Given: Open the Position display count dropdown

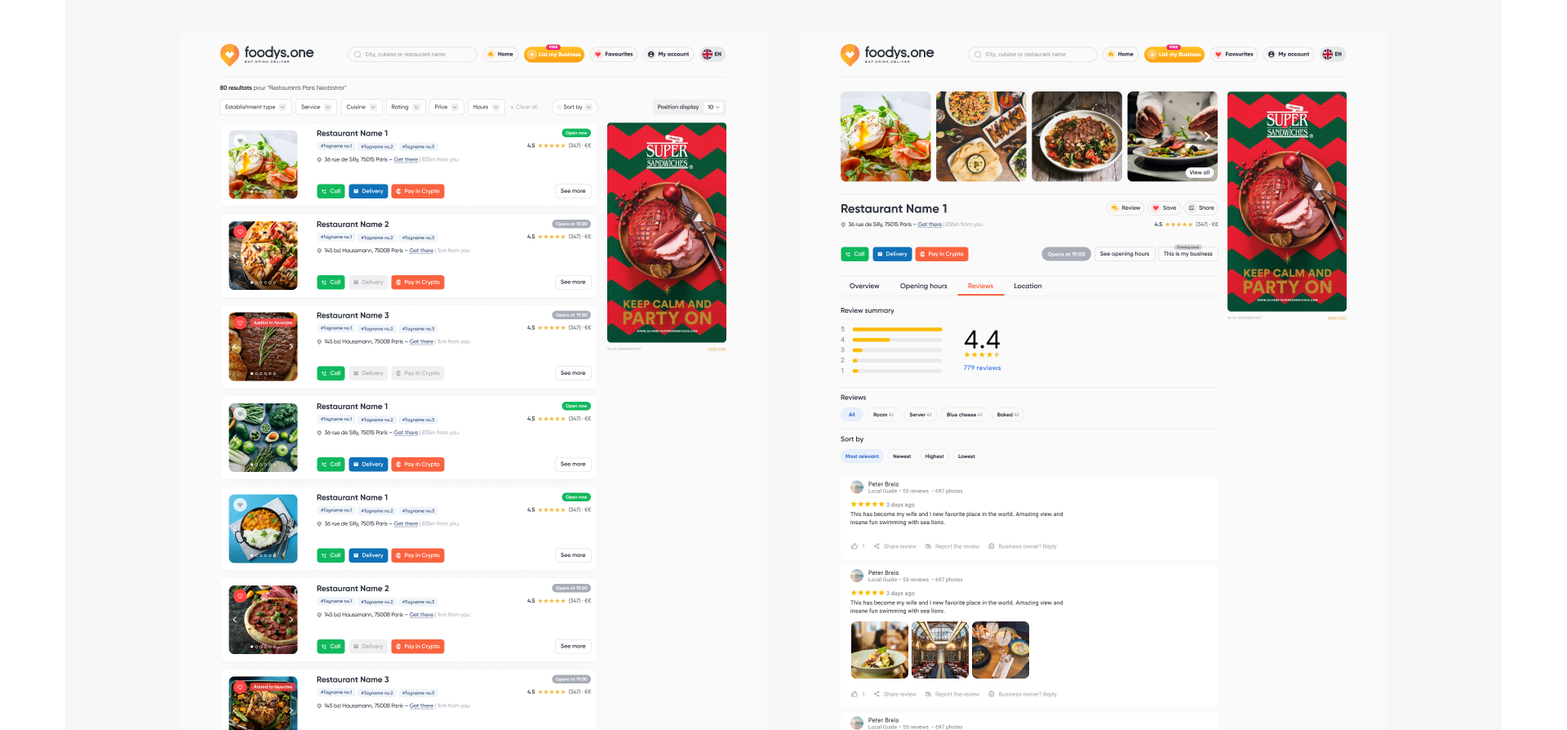Looking at the screenshot, I should [x=713, y=107].
